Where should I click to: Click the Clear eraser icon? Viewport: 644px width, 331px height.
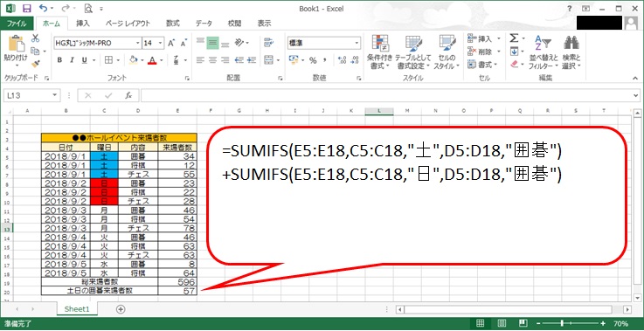pos(514,64)
